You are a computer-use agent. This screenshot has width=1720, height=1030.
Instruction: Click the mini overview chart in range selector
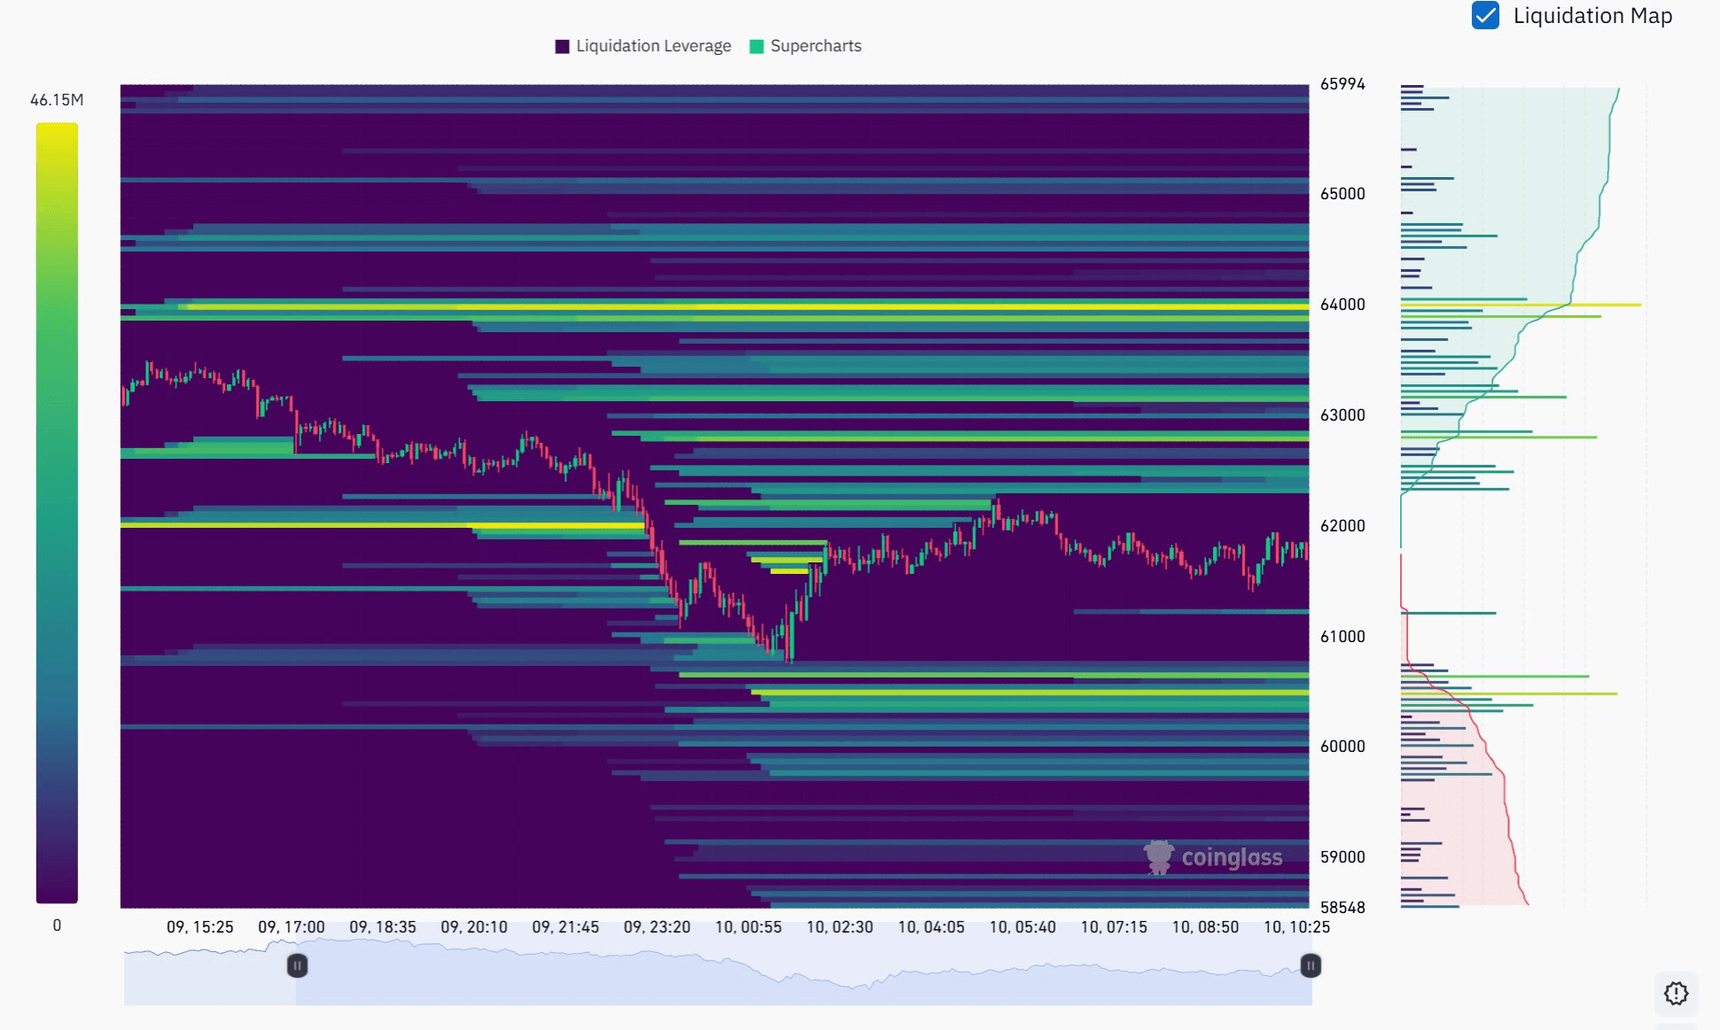coord(718,972)
